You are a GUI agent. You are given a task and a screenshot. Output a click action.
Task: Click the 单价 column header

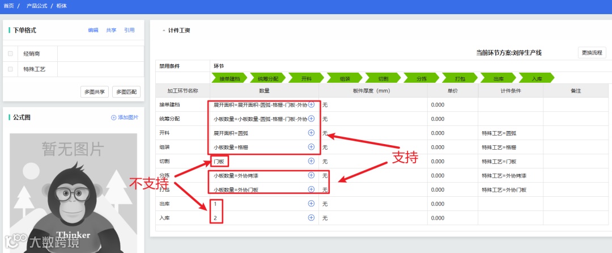453,91
